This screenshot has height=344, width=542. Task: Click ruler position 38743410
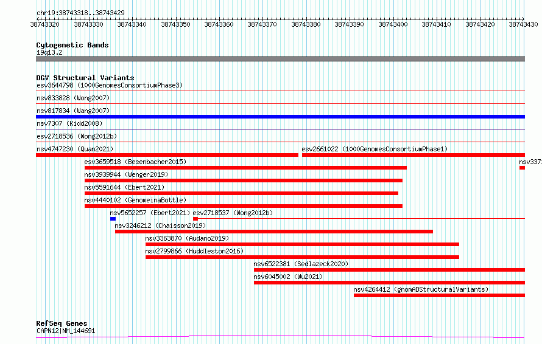[x=436, y=24]
